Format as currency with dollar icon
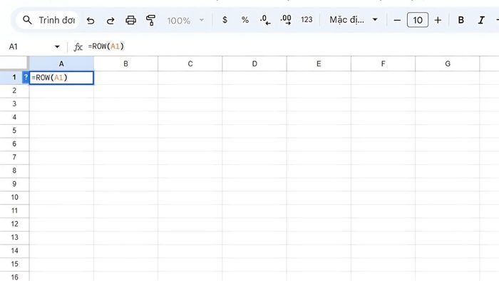Image resolution: width=499 pixels, height=281 pixels. click(225, 20)
